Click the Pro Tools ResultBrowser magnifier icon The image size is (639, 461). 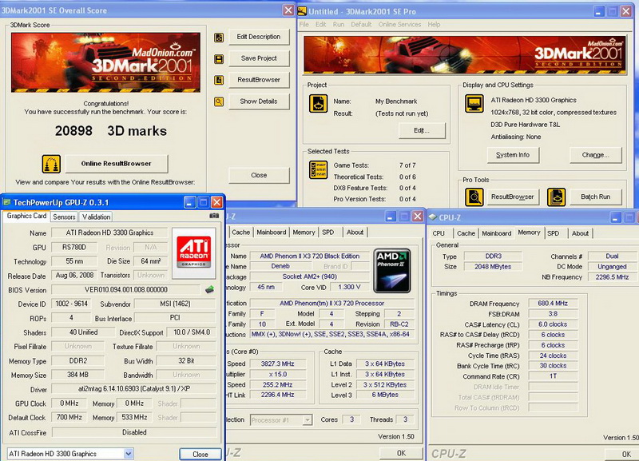(x=474, y=197)
